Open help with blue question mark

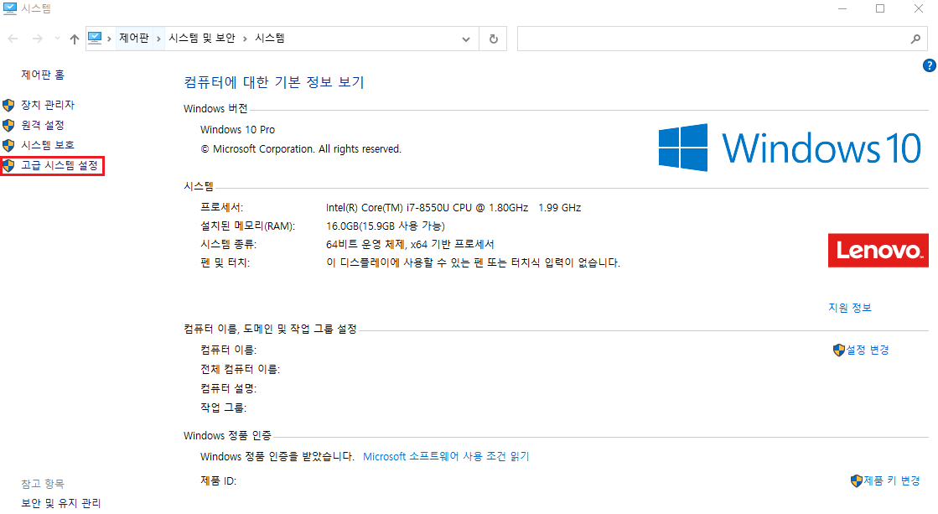click(929, 65)
